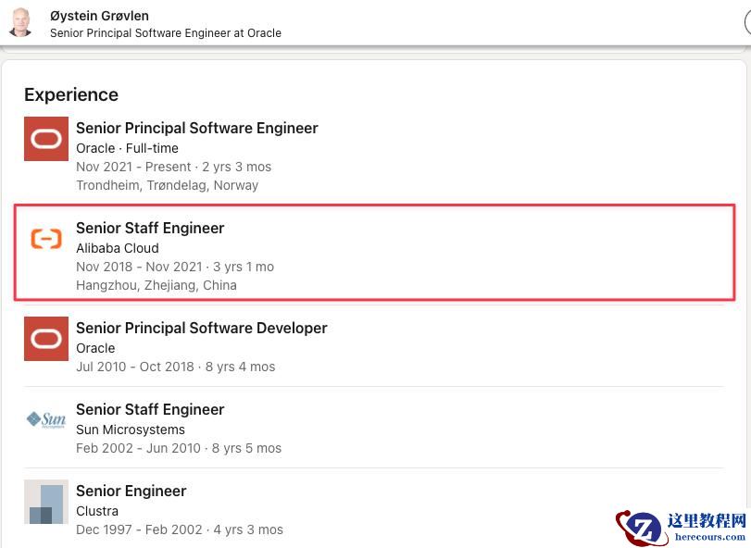Screen dimensions: 751x548
Task: Click the Experience section heading
Action: pos(71,94)
